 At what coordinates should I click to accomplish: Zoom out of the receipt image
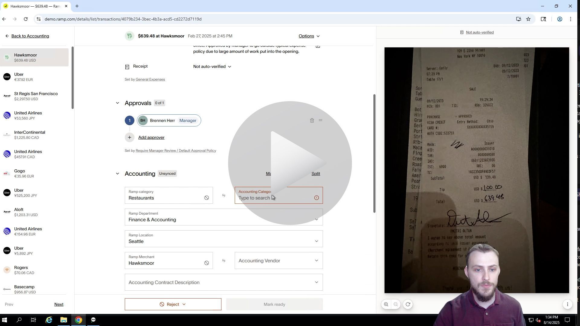(396, 304)
